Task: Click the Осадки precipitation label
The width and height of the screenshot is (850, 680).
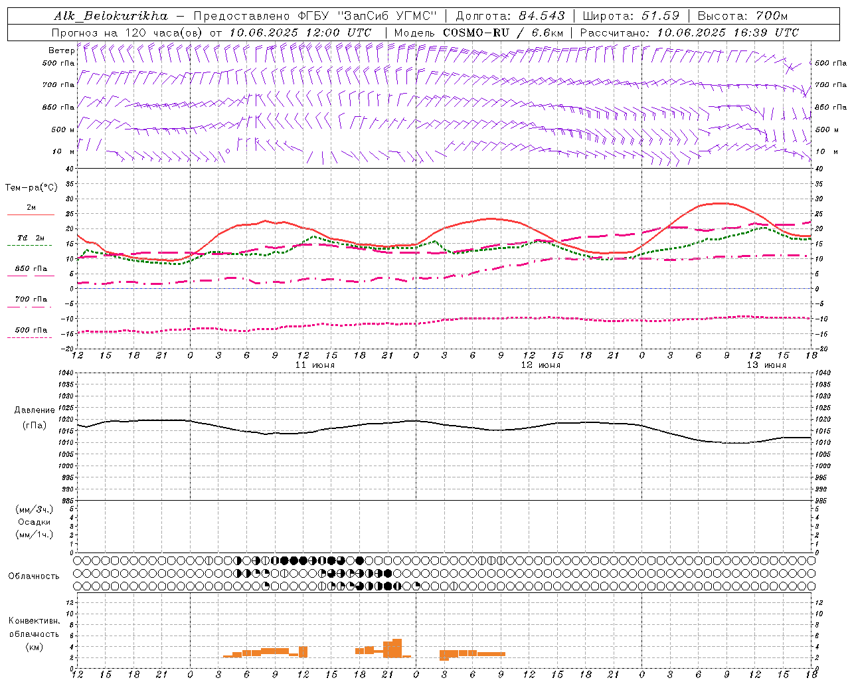Action: tap(35, 522)
